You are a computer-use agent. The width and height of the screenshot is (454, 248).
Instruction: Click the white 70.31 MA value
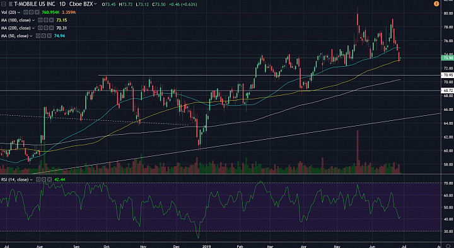pos(62,28)
